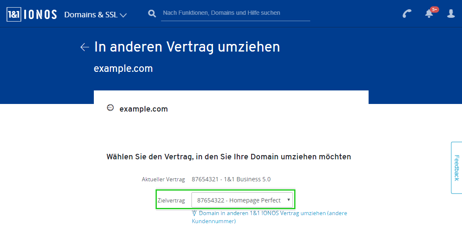Screen dimensions: 462x243
Task: Click the 'Zielvertrag' label
Action: pyautogui.click(x=171, y=201)
